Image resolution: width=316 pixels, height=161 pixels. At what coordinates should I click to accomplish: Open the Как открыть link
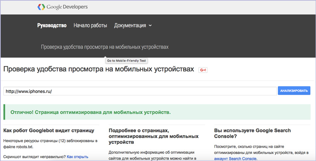coord(78,157)
